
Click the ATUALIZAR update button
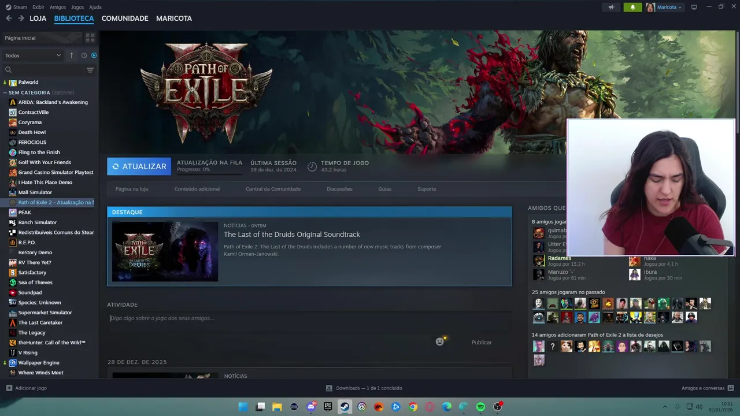point(139,166)
